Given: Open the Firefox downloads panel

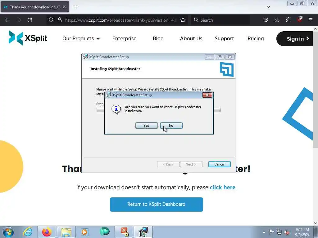Looking at the screenshot, I should tap(277, 20).
